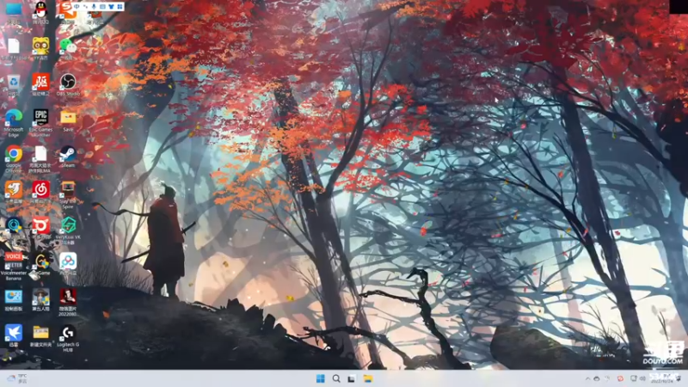This screenshot has height=387, width=688.
Task: Open the orange shark app icon
Action: (14, 190)
